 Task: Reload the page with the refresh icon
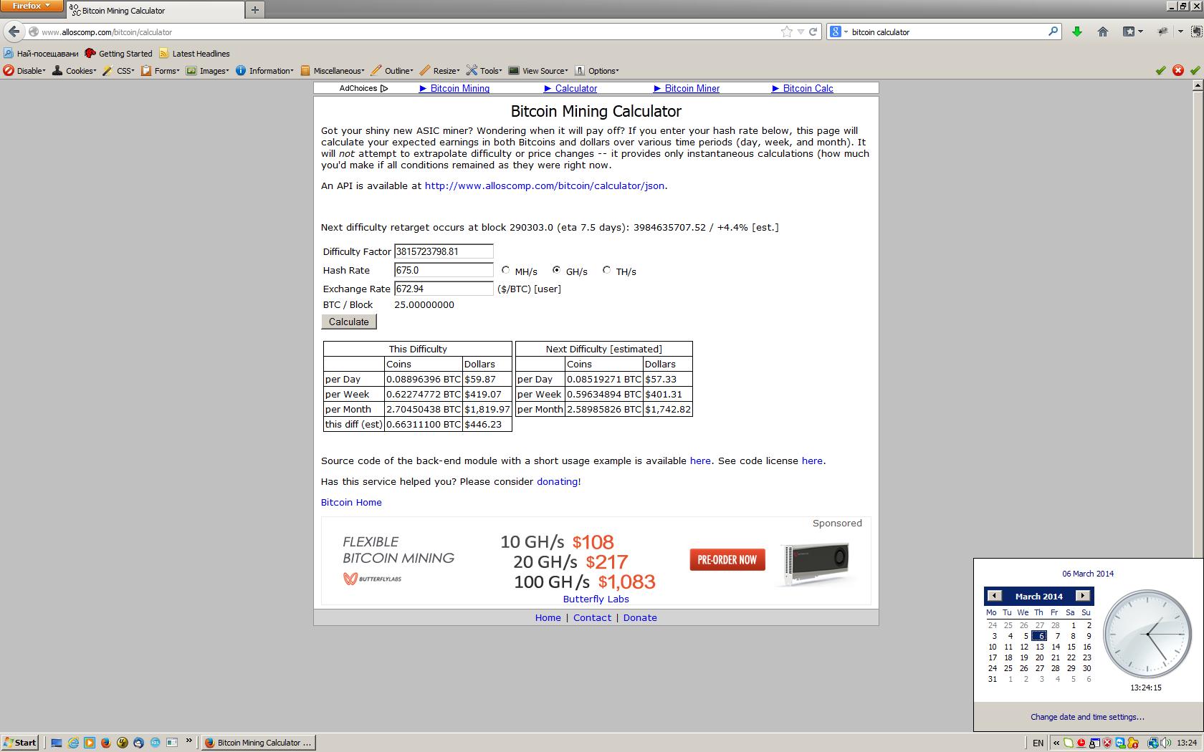click(x=813, y=32)
